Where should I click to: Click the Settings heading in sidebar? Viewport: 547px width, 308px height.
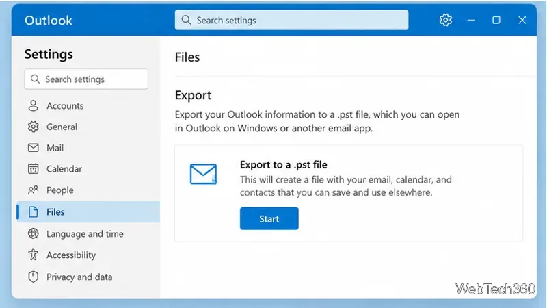click(x=49, y=54)
